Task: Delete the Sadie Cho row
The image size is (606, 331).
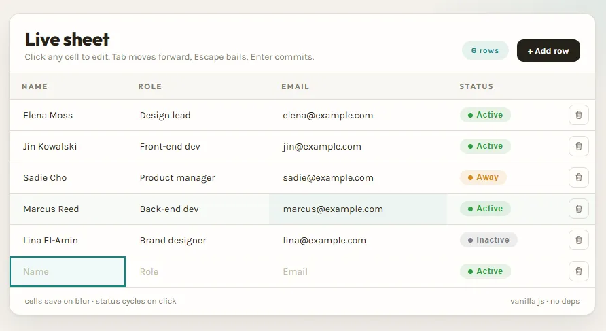Action: (x=579, y=177)
